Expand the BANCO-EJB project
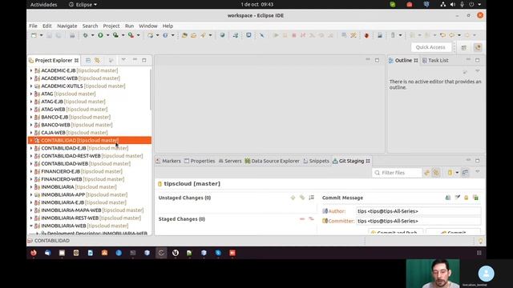Screen dimensions: 513x288 click(x=31, y=117)
